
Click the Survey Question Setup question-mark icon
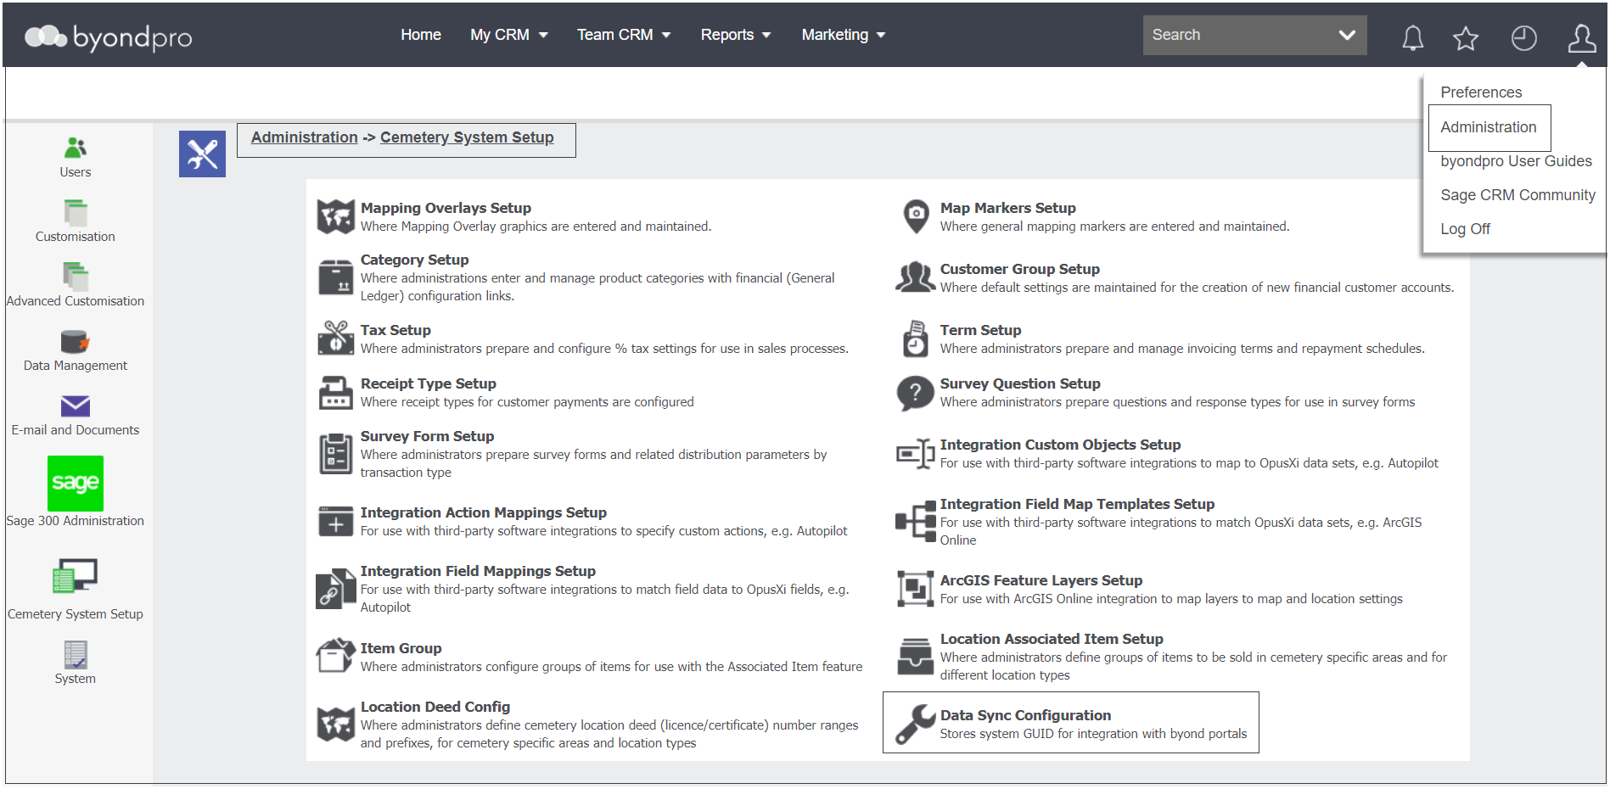coord(915,394)
